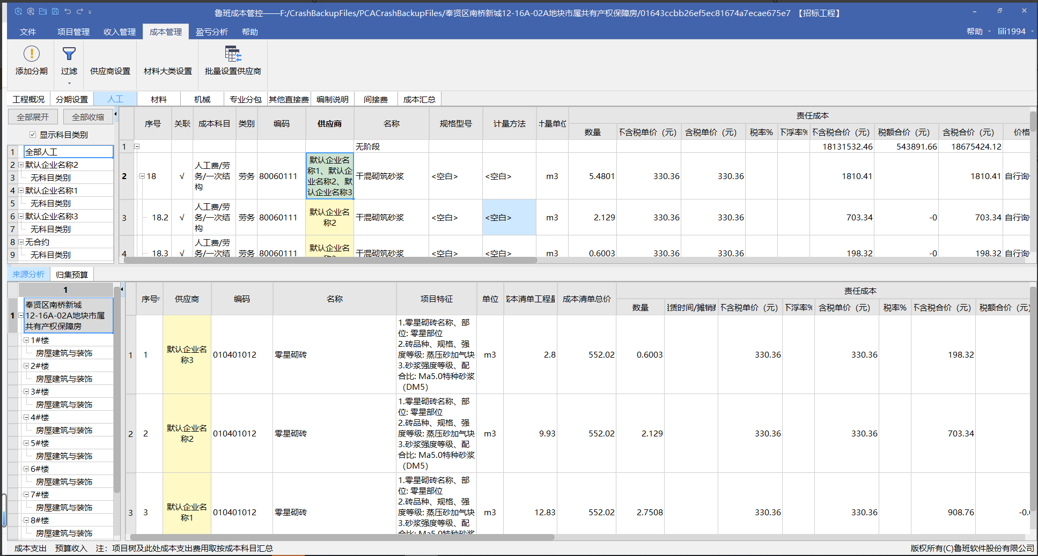Select the 默认企业名称3 supplier cell in lower row 1
1038x556 pixels.
tap(187, 354)
